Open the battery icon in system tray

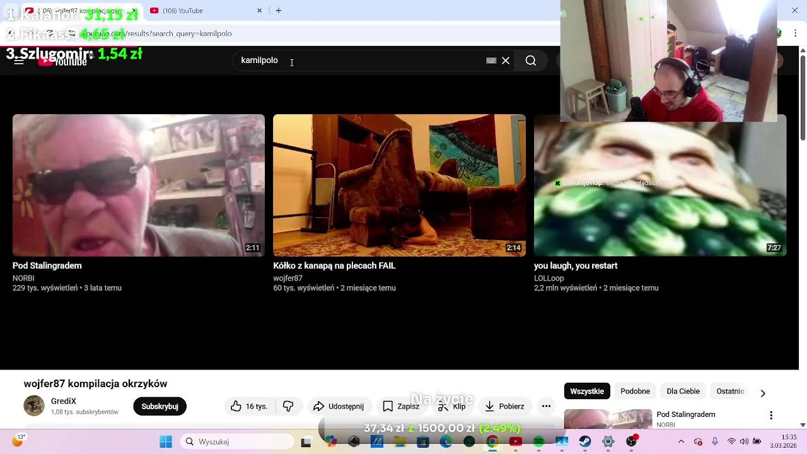click(x=757, y=441)
